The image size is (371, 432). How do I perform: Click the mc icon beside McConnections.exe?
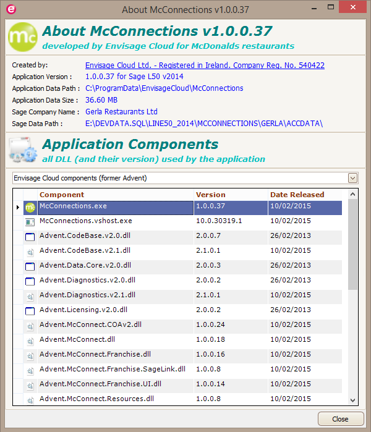pos(30,208)
